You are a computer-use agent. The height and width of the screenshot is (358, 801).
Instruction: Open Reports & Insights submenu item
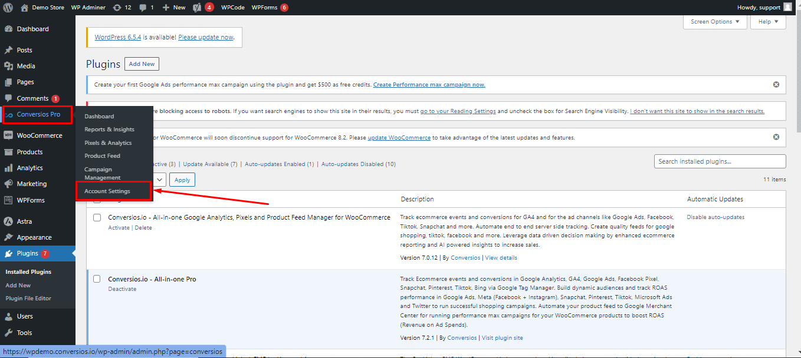(x=109, y=130)
